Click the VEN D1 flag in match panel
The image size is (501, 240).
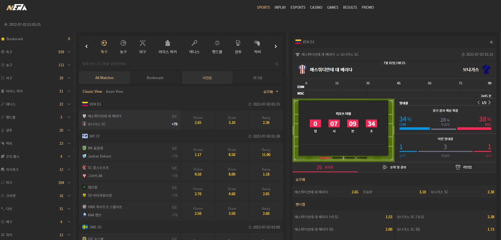pyautogui.click(x=298, y=42)
